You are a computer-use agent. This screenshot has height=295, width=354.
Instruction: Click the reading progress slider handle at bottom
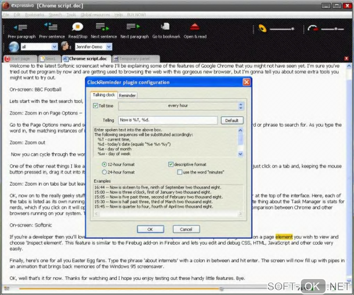(x=221, y=288)
